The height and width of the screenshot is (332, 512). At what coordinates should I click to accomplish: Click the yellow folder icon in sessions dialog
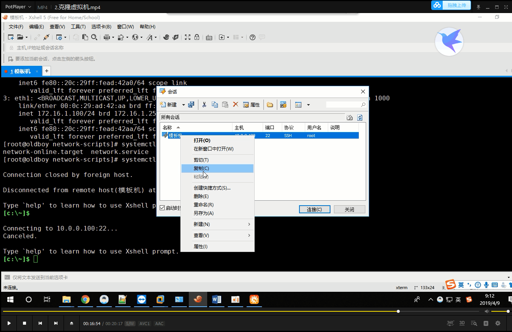click(x=270, y=105)
